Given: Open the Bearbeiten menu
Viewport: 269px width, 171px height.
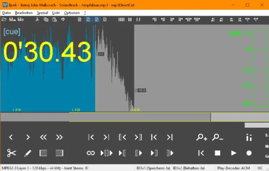Looking at the screenshot, I should (x=24, y=13).
